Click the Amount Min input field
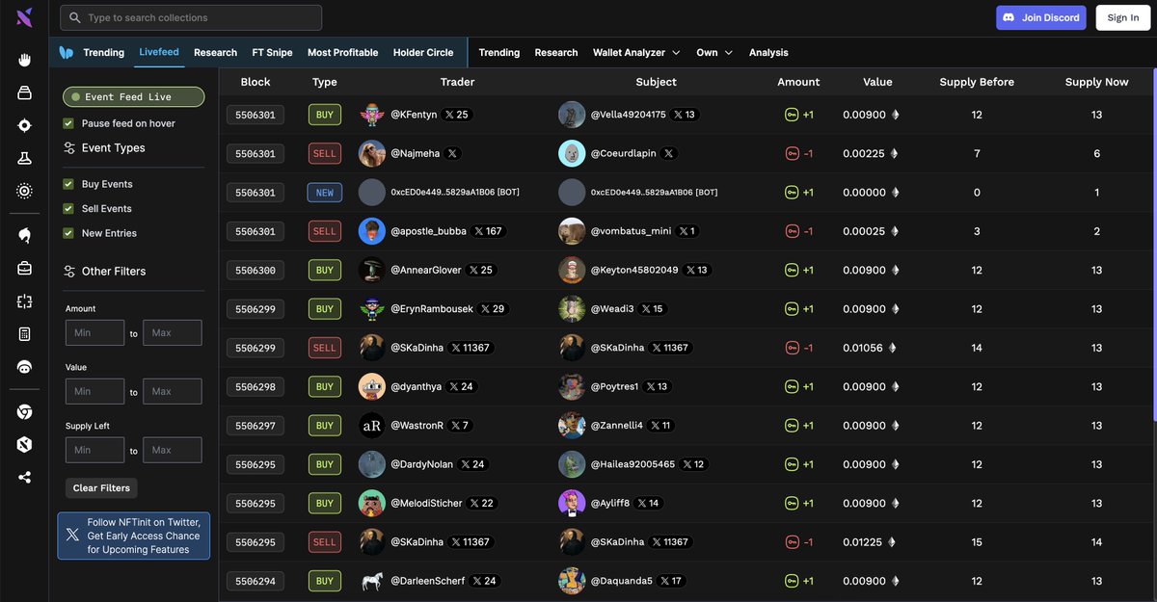1157x602 pixels. point(94,333)
